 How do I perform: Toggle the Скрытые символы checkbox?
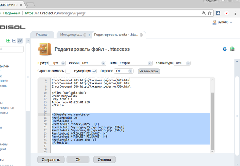(x=68, y=71)
